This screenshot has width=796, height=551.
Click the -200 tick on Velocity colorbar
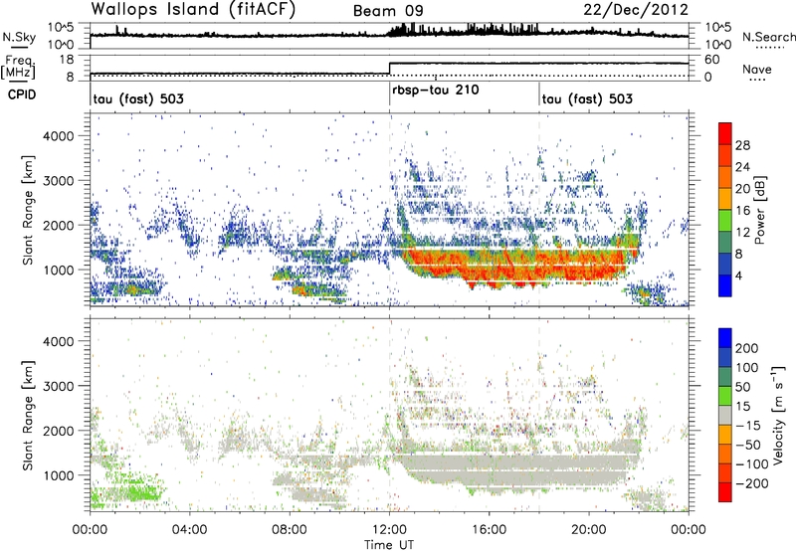(752, 483)
